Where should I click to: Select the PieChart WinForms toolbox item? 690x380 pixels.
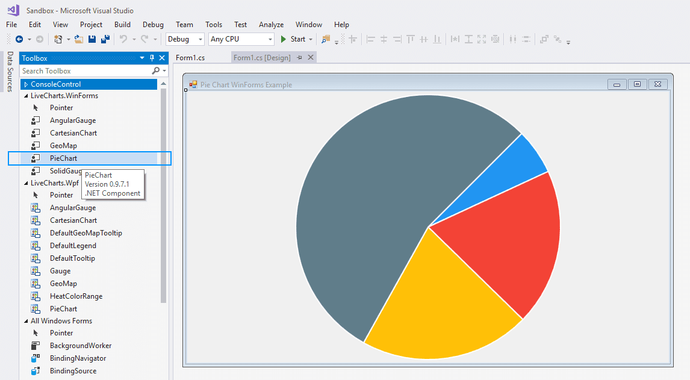coord(63,158)
